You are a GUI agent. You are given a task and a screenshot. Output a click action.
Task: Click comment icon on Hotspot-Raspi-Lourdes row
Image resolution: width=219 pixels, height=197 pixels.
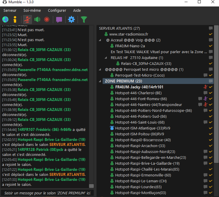[x=205, y=186]
